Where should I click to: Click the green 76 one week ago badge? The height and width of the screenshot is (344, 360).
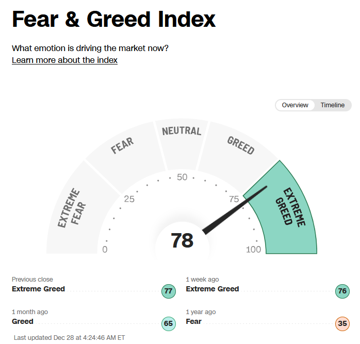point(342,291)
